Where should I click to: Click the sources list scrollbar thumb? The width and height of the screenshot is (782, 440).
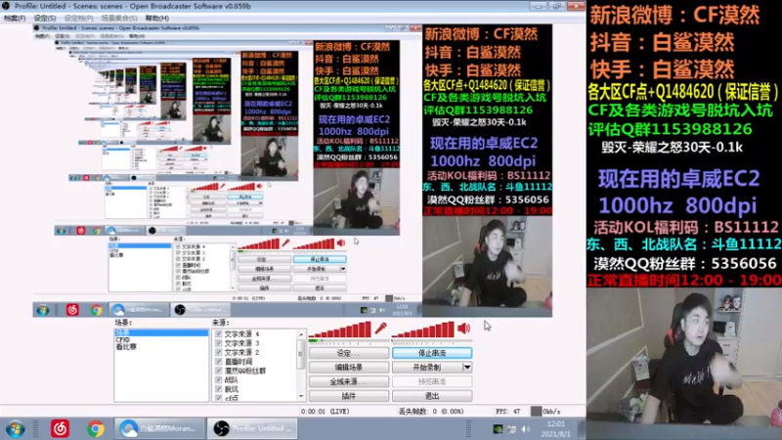coord(301,354)
